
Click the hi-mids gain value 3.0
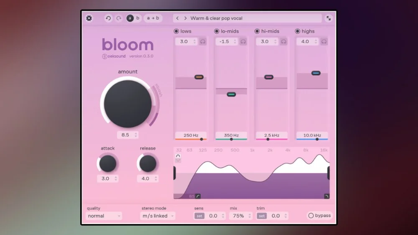coord(265,42)
